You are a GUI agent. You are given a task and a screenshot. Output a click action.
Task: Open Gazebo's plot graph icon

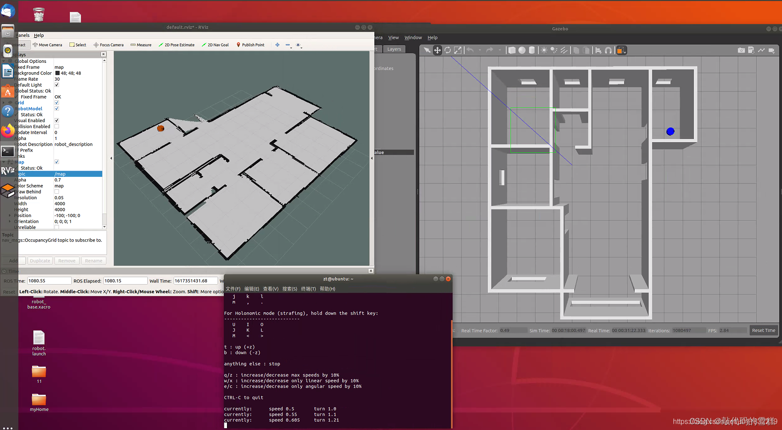(762, 50)
